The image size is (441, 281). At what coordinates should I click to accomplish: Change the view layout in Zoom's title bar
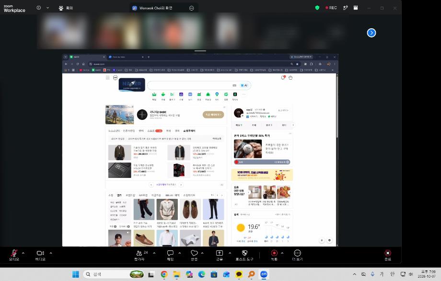[x=356, y=8]
